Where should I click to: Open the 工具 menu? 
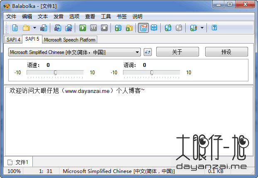point(106,17)
